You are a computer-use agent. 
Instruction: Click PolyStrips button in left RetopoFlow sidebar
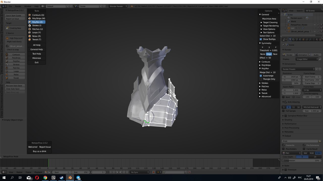15,58
